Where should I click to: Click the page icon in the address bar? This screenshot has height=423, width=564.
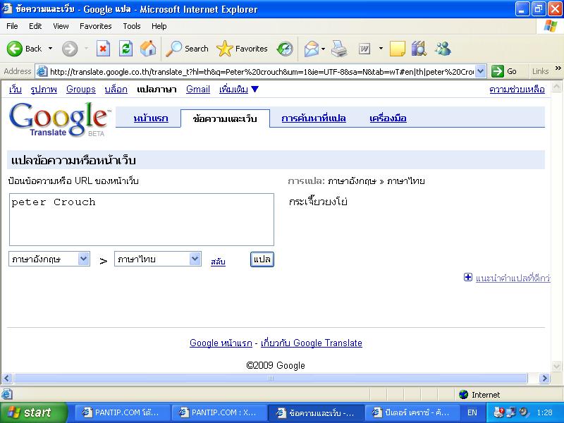(42, 71)
